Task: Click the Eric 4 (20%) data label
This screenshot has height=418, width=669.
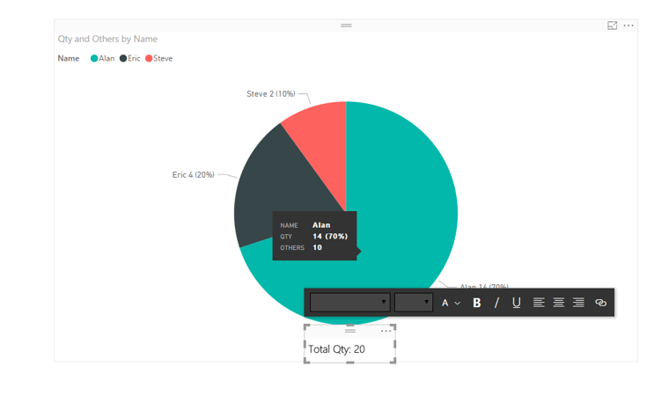Action: click(194, 175)
